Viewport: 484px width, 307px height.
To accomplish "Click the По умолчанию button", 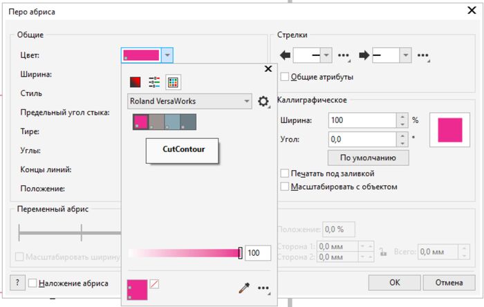I will 367,158.
